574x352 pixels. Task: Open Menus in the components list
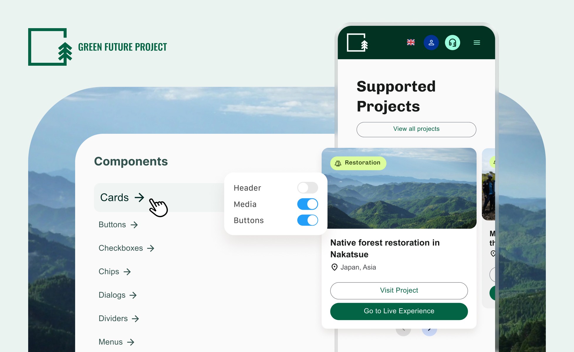[x=117, y=342]
